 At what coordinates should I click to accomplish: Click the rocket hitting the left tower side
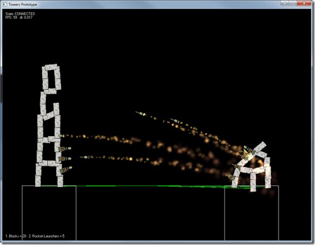62,136
